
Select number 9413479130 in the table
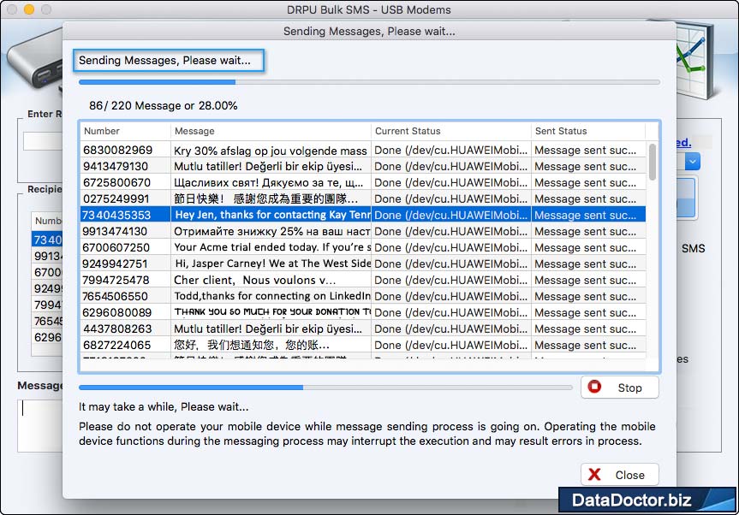pos(116,166)
